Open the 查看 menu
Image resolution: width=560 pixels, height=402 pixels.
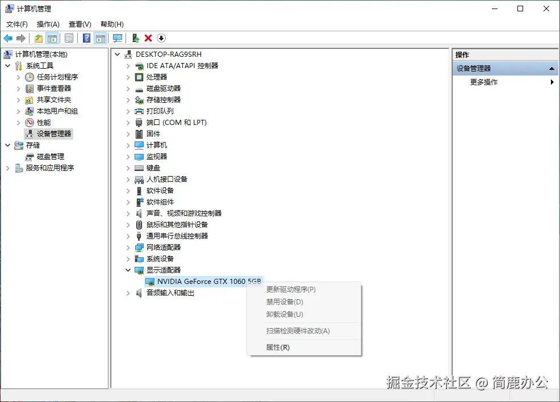79,24
